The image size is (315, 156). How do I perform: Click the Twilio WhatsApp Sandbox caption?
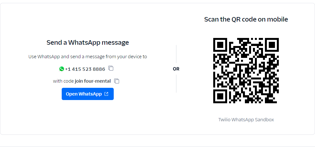[x=246, y=120]
